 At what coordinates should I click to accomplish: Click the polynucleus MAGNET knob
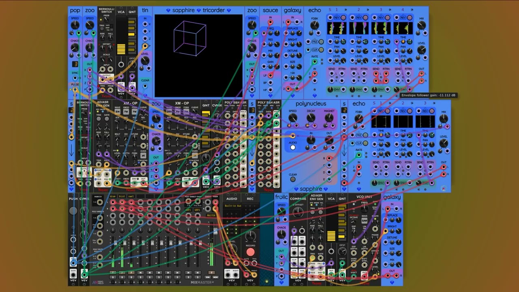tap(329, 118)
